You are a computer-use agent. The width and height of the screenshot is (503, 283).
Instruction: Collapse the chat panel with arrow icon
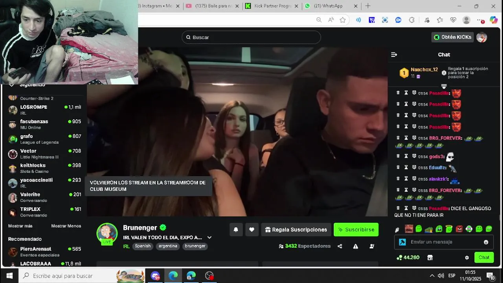394,55
